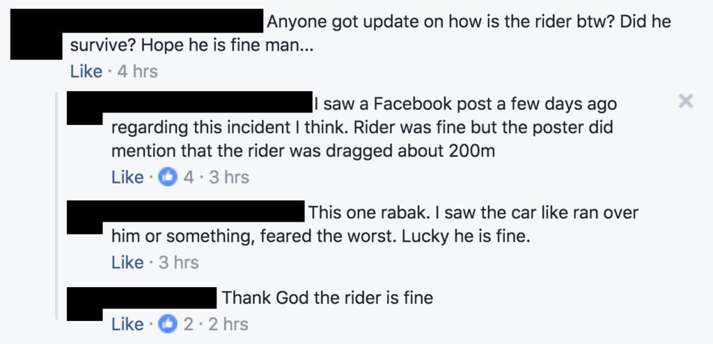The image size is (713, 344).
Task: View who reacted via the count 4
Action: pos(189,177)
